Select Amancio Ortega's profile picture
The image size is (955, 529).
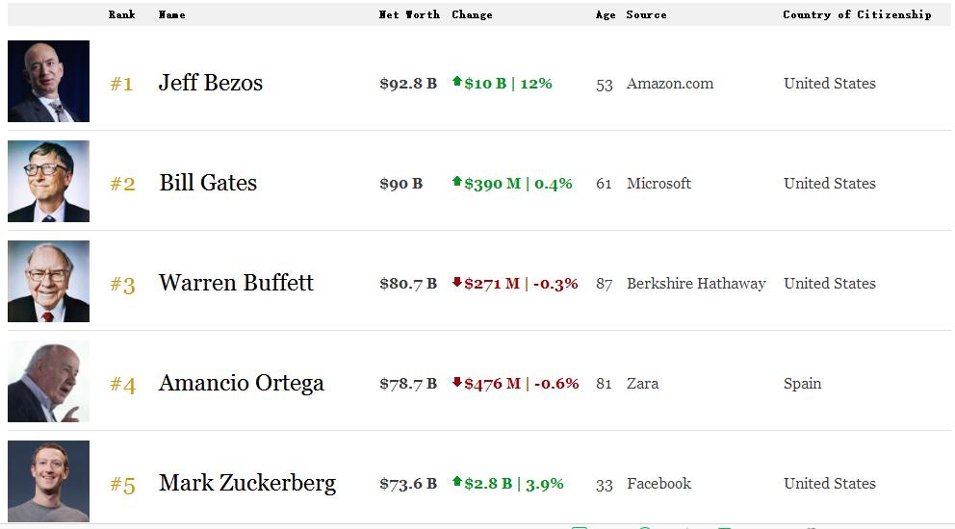point(48,382)
